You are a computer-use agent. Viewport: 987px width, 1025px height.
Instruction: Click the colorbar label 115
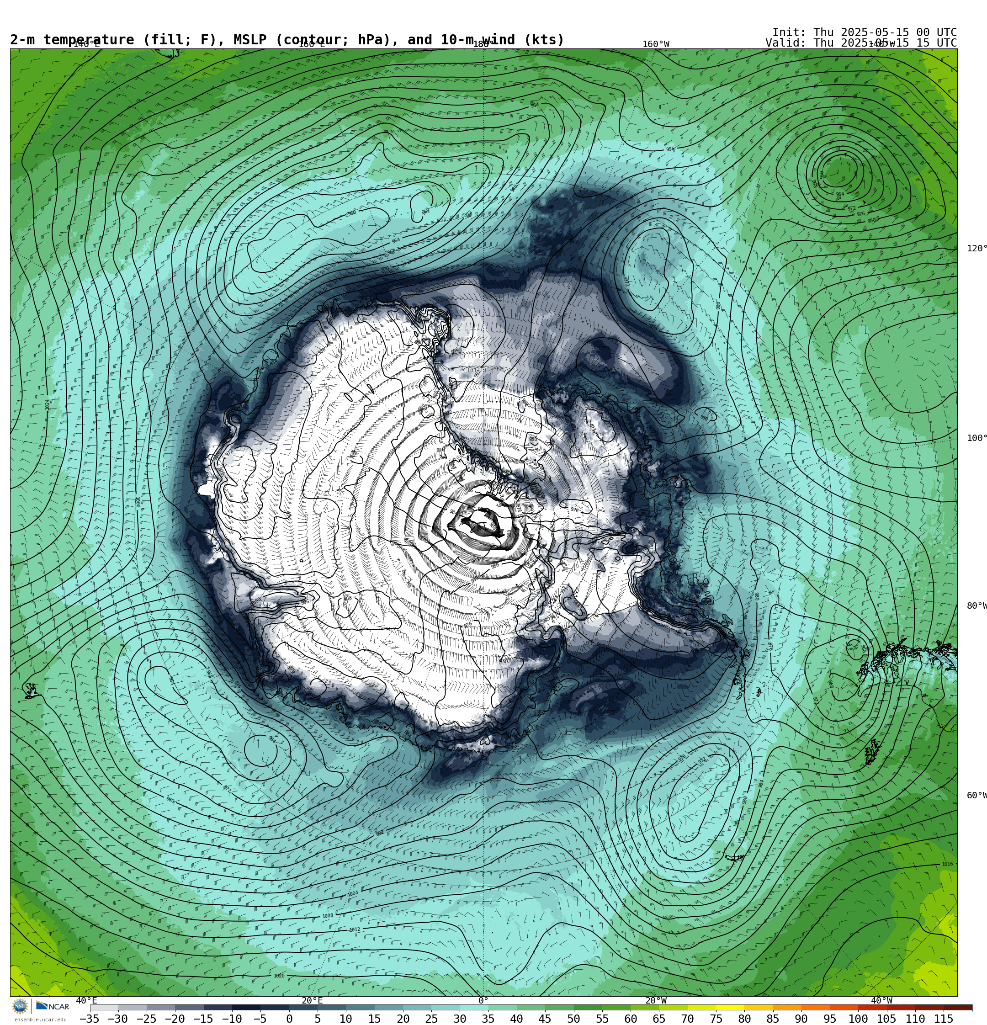(x=944, y=1019)
